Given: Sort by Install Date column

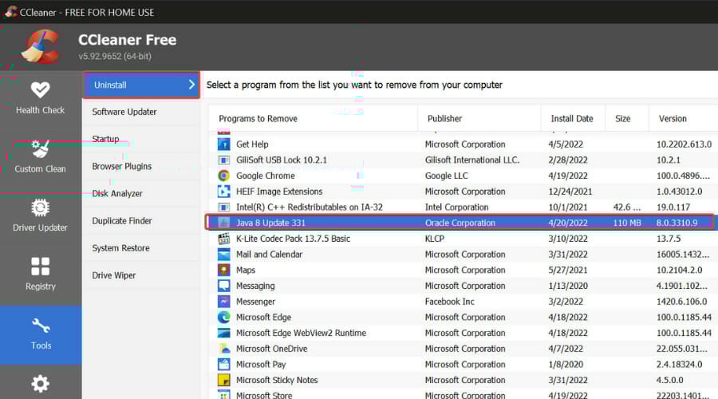Looking at the screenshot, I should (x=573, y=119).
